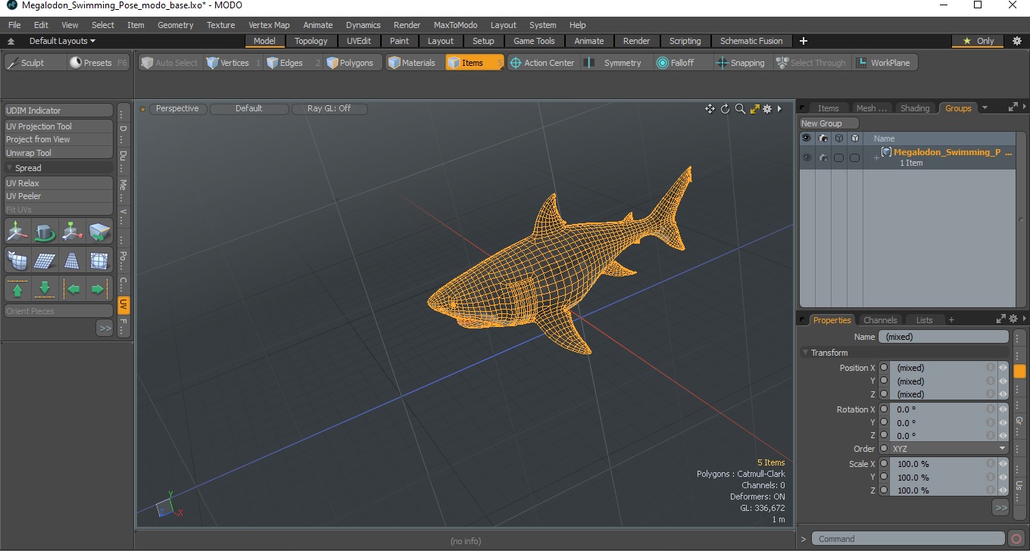Click the flat planar grid UV icon

pos(45,260)
